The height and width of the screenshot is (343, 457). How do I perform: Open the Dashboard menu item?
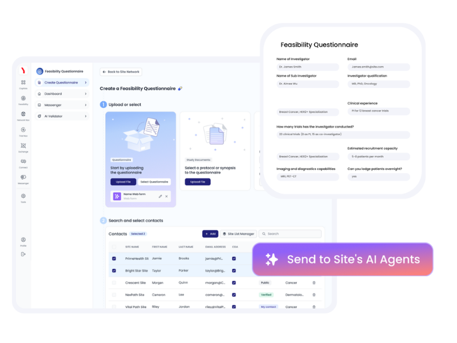(62, 94)
